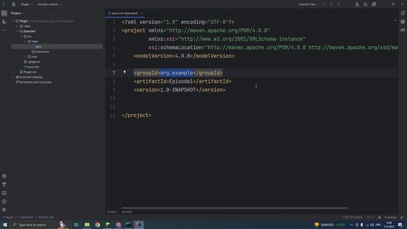
Task: Open the Services tool window icon
Action: tap(4, 176)
